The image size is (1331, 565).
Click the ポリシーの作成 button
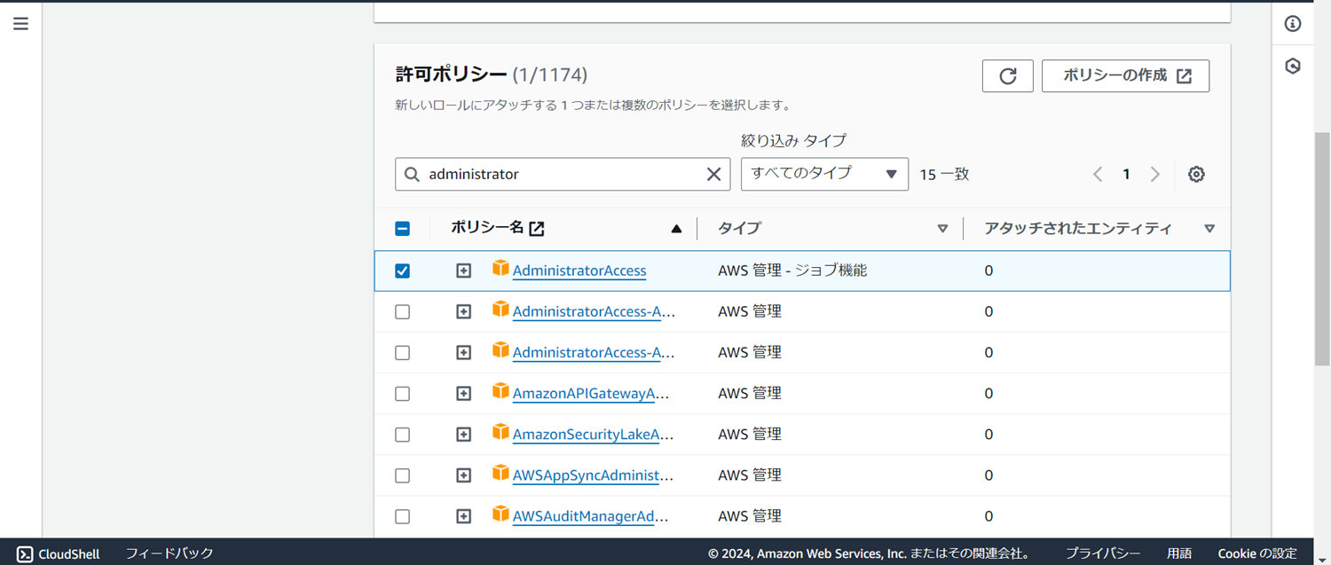(x=1125, y=76)
